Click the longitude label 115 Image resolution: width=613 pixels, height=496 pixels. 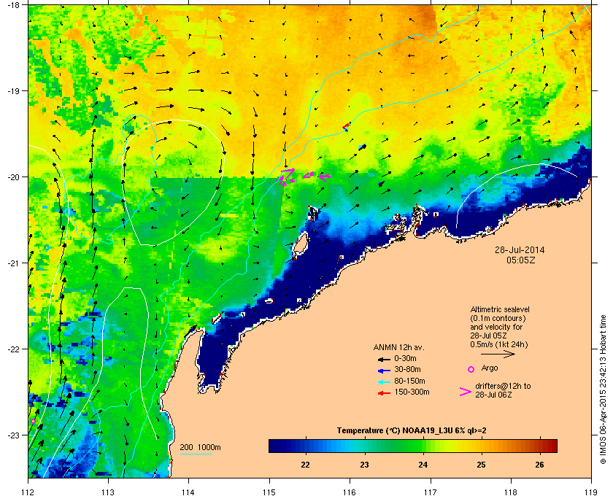click(x=269, y=492)
